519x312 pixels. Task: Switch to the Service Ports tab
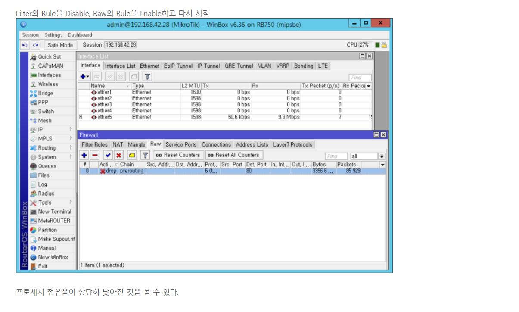coord(181,144)
